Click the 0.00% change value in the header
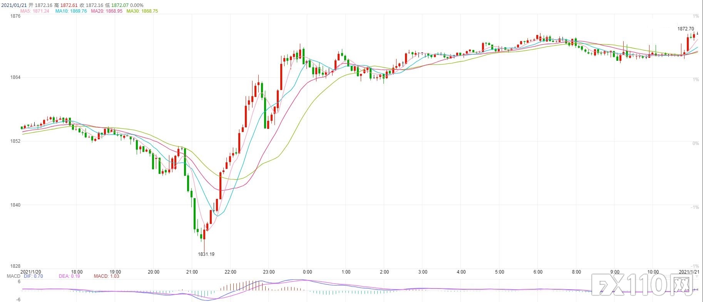 [137, 5]
